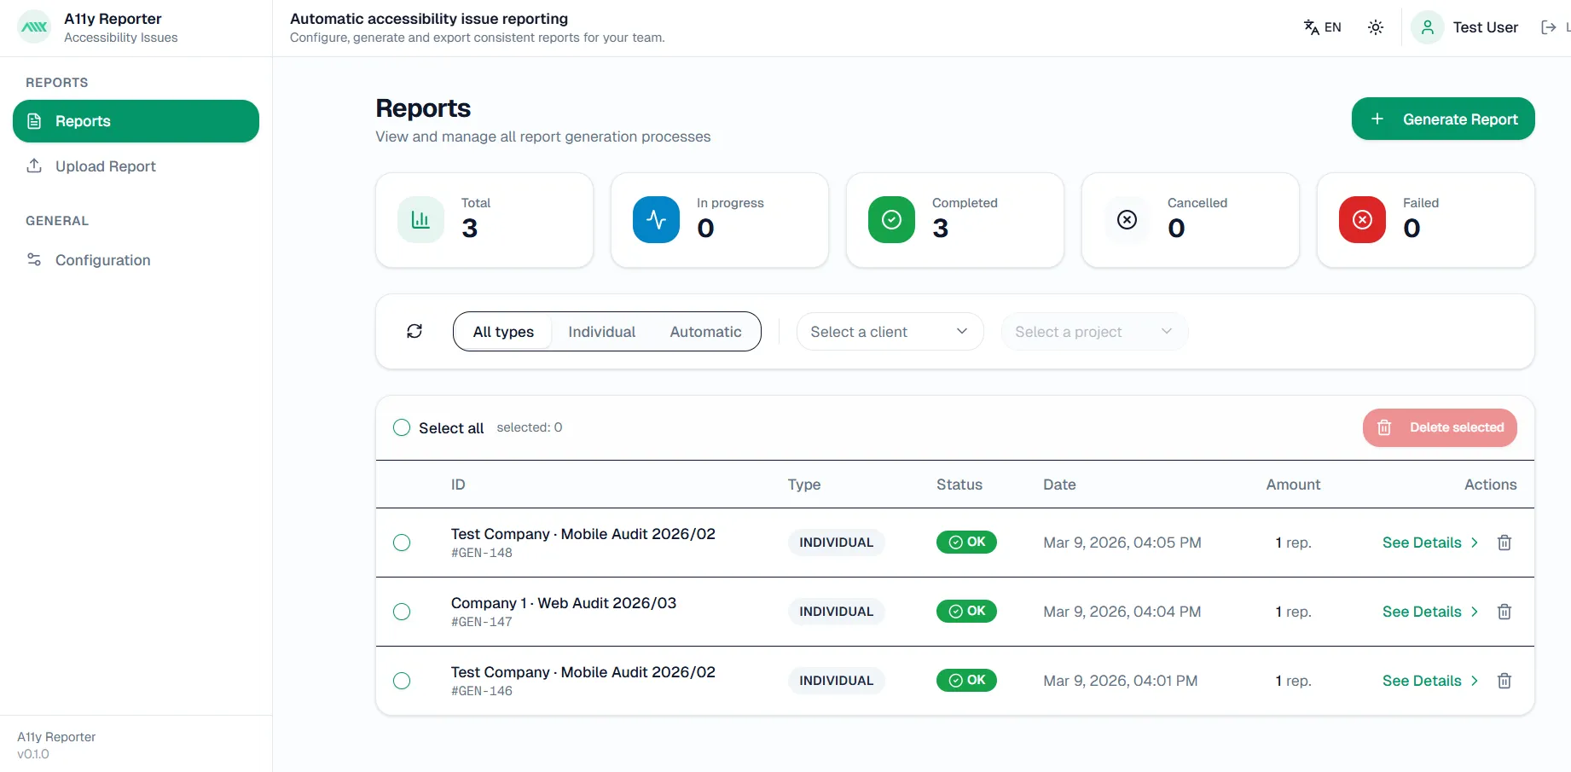This screenshot has width=1571, height=772.
Task: Delete report #GEN-147 with its trash icon
Action: [1504, 612]
